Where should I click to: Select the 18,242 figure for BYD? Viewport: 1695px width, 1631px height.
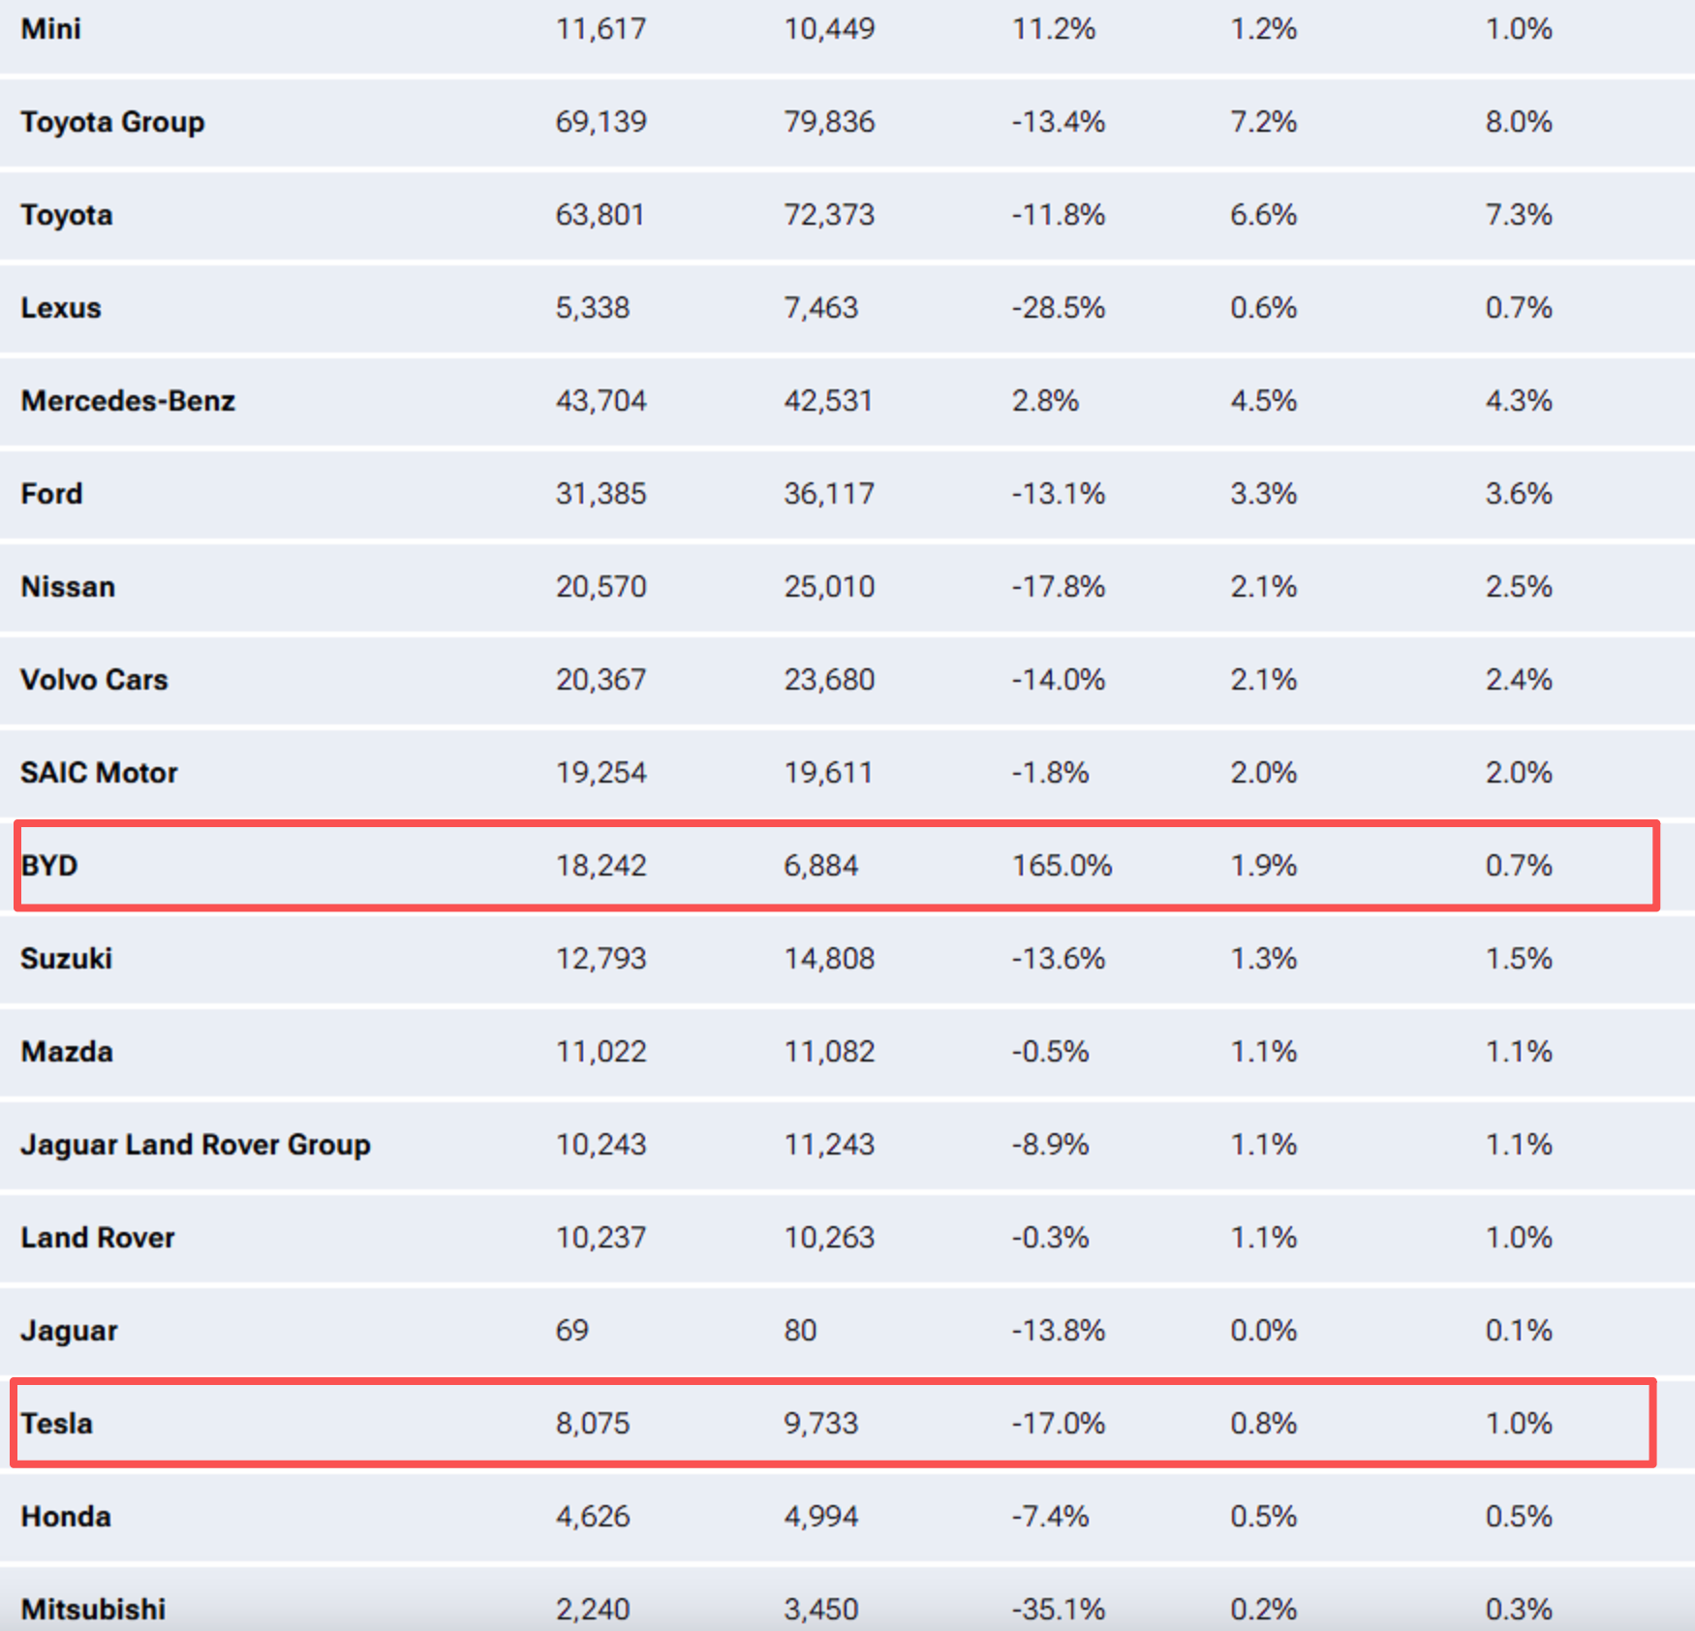(601, 865)
